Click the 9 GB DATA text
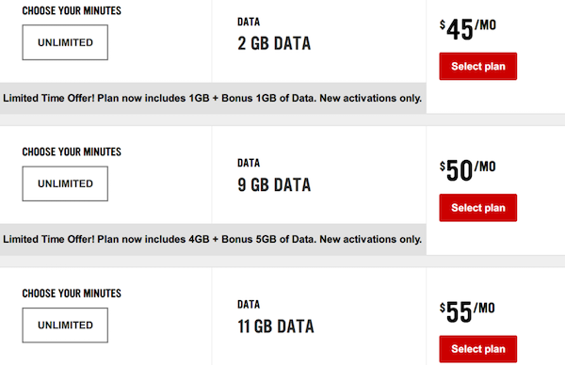The image size is (565, 365). pos(274,185)
